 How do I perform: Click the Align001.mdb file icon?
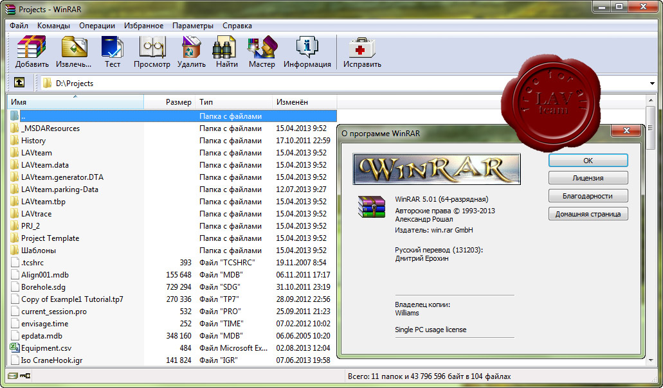[15, 275]
